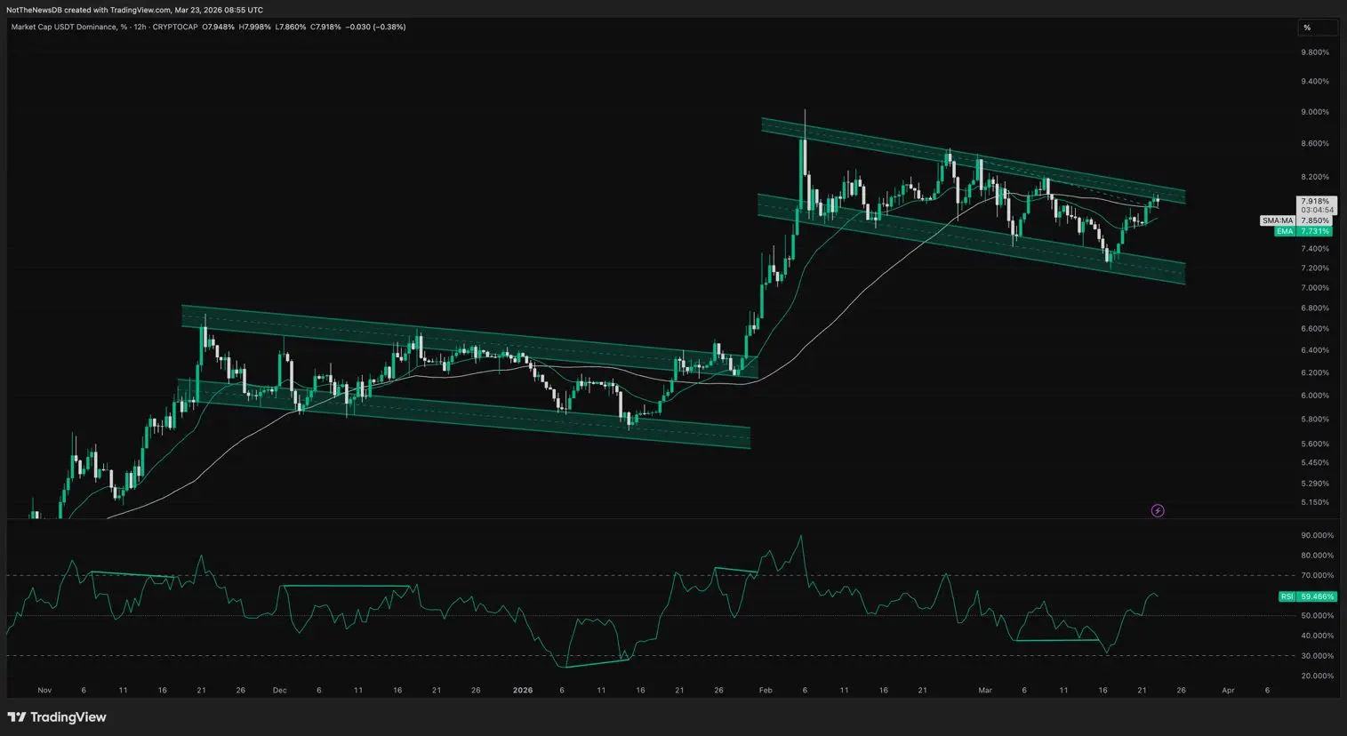Click the RSI 80.000% axis label
This screenshot has height=736, width=1347.
1317,556
